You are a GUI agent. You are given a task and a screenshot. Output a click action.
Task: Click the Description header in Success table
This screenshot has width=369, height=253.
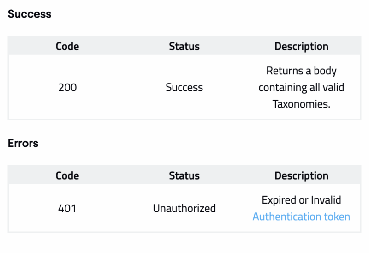(x=301, y=46)
